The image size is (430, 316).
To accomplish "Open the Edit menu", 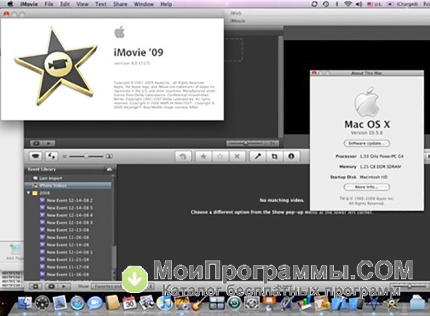I will click(64, 4).
